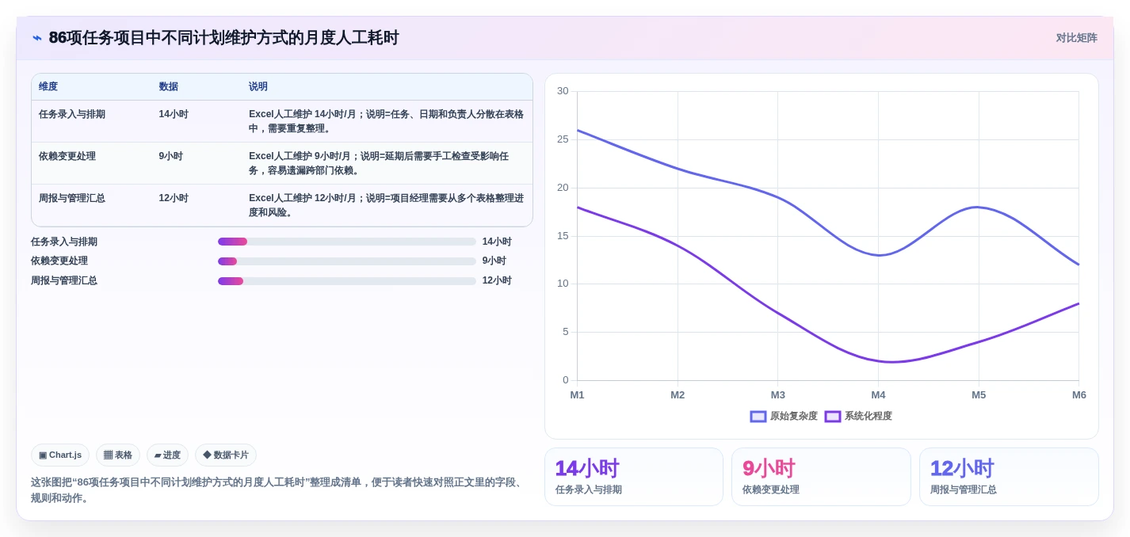1130x537 pixels.
Task: Select the Chart.js tag chip
Action: (60, 455)
